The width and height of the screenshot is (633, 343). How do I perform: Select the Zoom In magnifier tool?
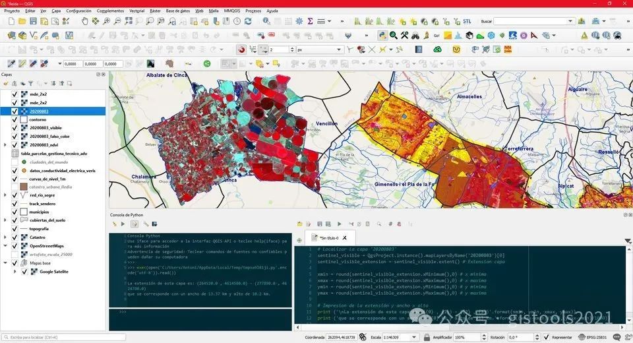tap(107, 21)
